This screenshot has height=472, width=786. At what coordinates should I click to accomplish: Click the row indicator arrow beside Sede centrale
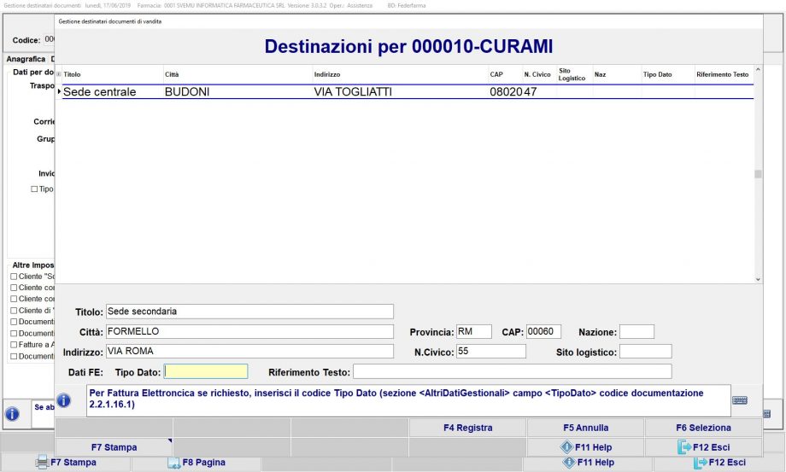coord(59,92)
